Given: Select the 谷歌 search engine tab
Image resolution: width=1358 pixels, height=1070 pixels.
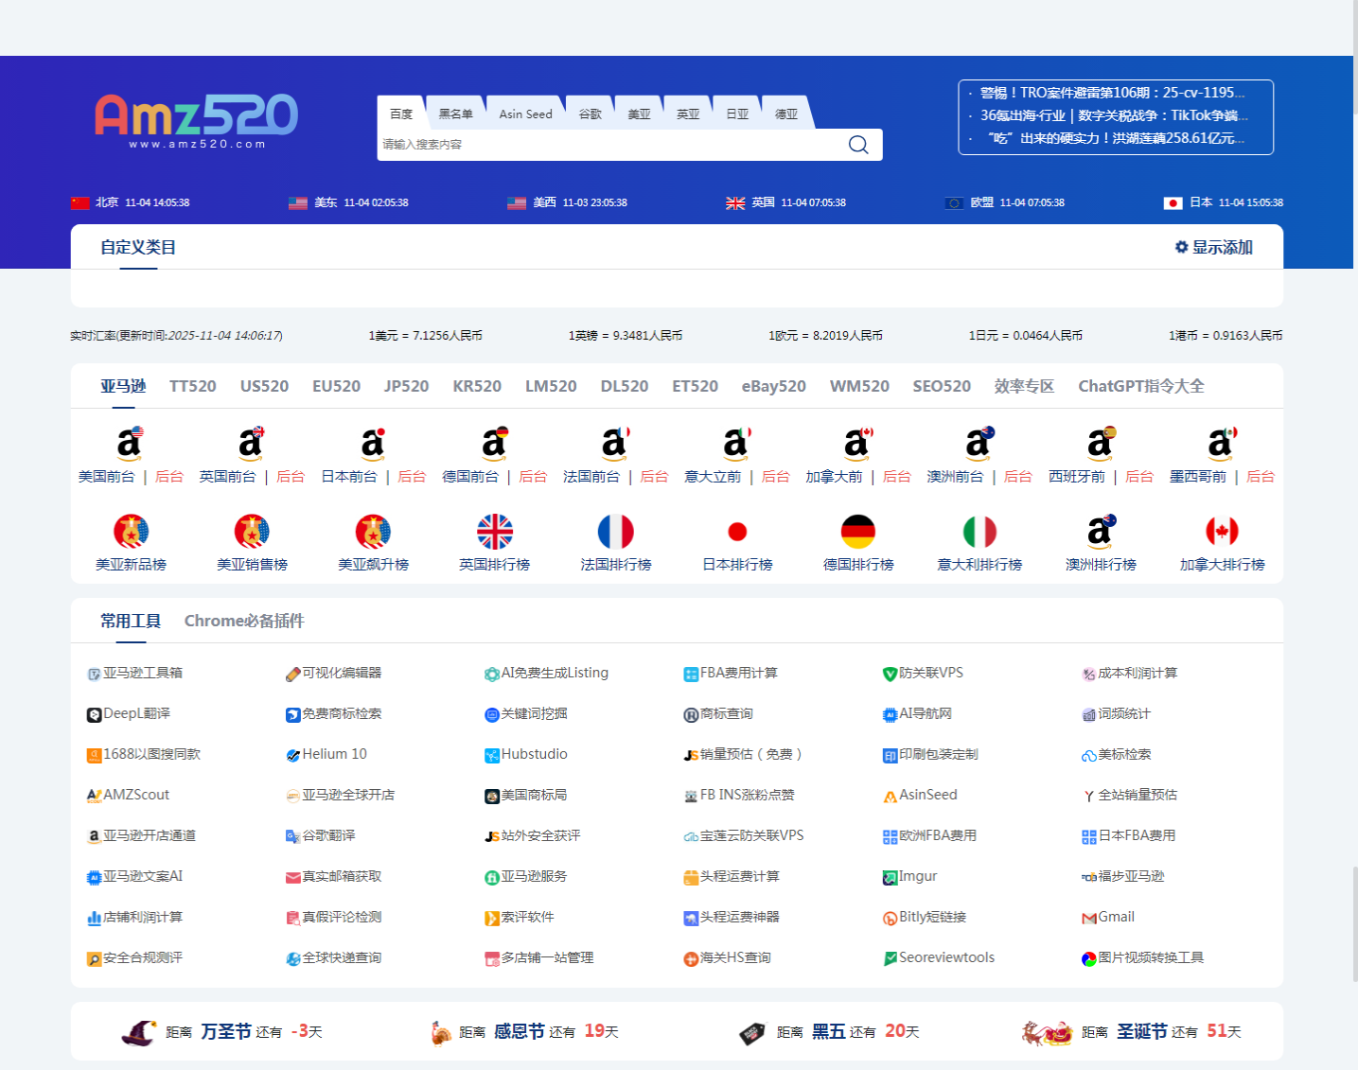Looking at the screenshot, I should click(x=589, y=113).
